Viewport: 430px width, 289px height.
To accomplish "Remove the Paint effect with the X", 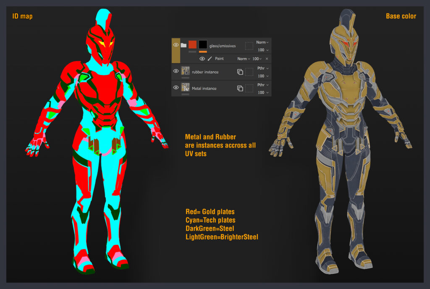I will tap(267, 59).
